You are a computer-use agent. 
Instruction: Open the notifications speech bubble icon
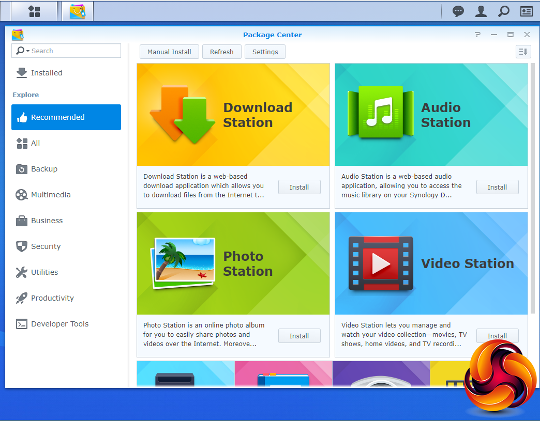(458, 11)
